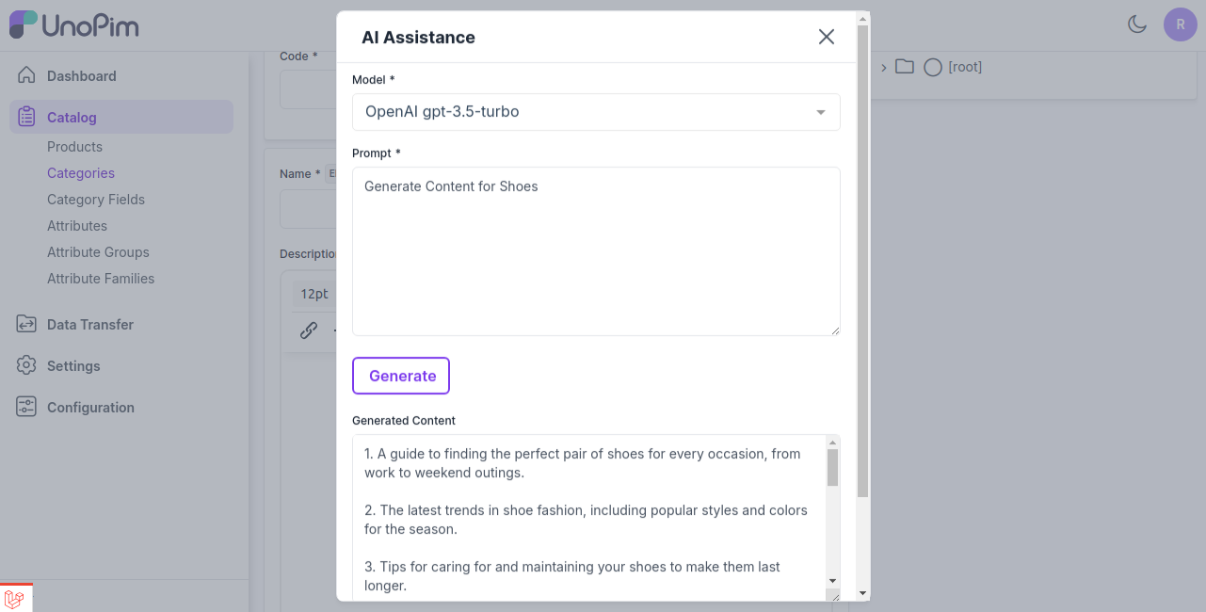
Task: Click the link icon in editor toolbar
Action: pos(309,330)
